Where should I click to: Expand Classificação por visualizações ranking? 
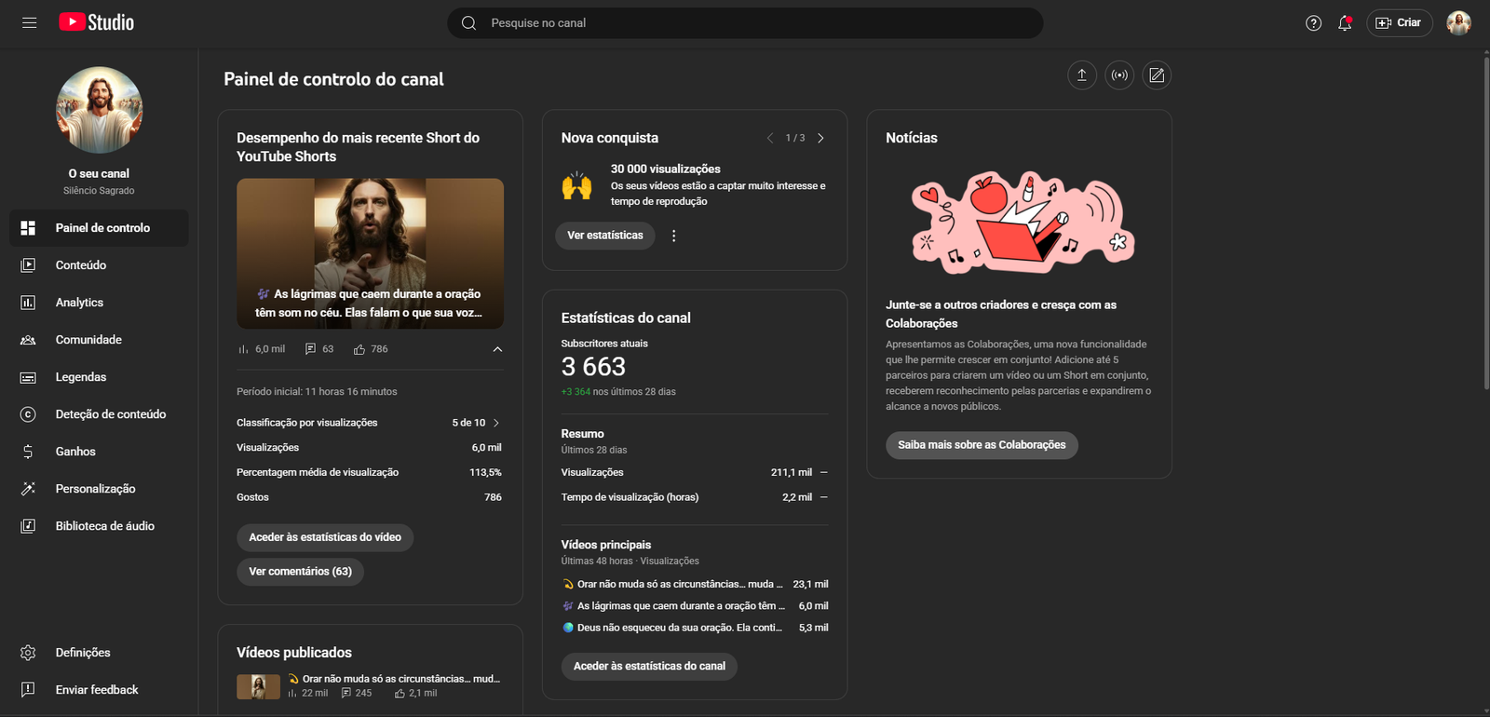click(495, 423)
